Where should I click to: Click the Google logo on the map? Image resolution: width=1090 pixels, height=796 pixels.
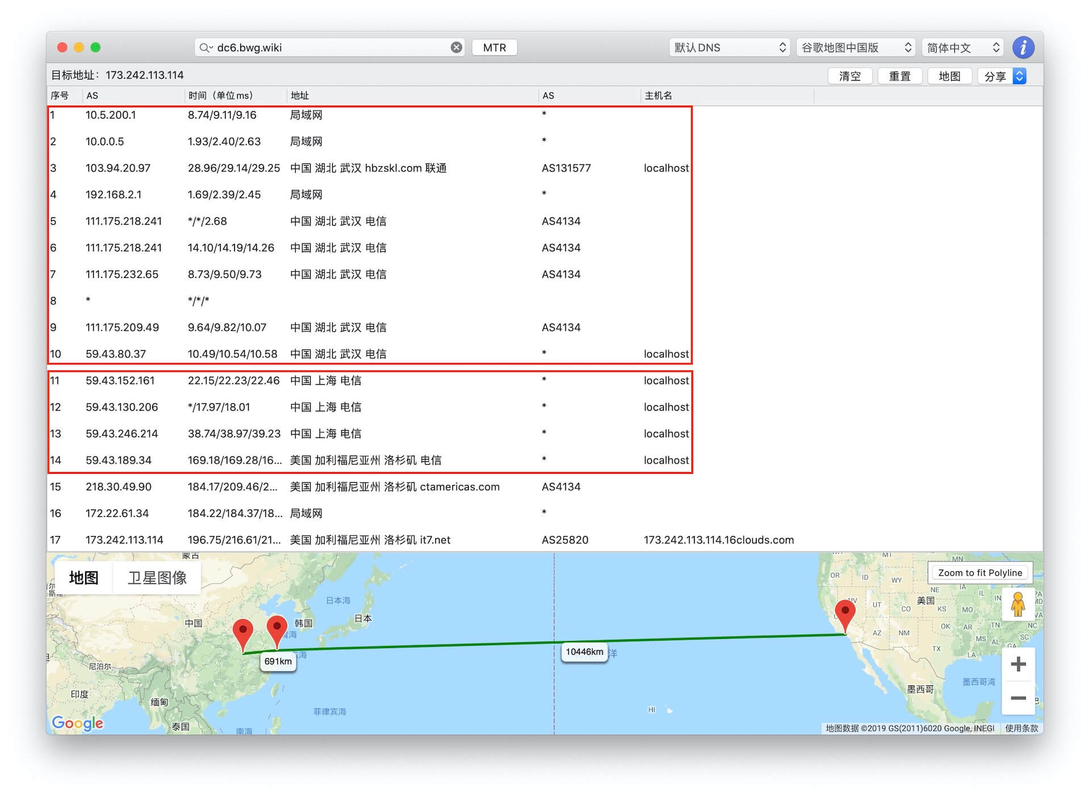point(78,723)
